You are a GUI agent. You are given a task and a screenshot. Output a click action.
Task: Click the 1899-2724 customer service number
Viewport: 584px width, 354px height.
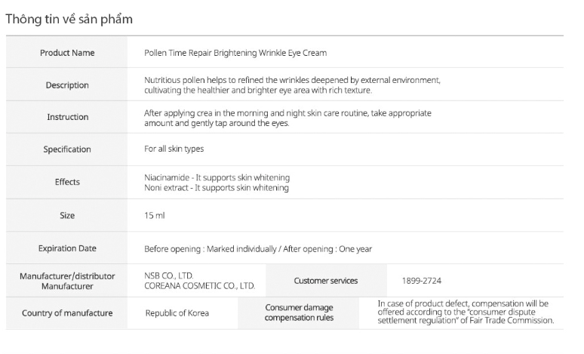point(422,281)
